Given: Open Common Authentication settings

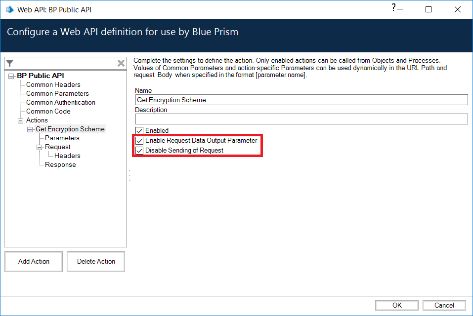Looking at the screenshot, I should tap(60, 103).
